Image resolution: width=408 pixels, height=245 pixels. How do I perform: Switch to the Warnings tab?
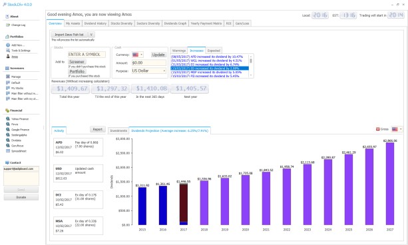179,51
